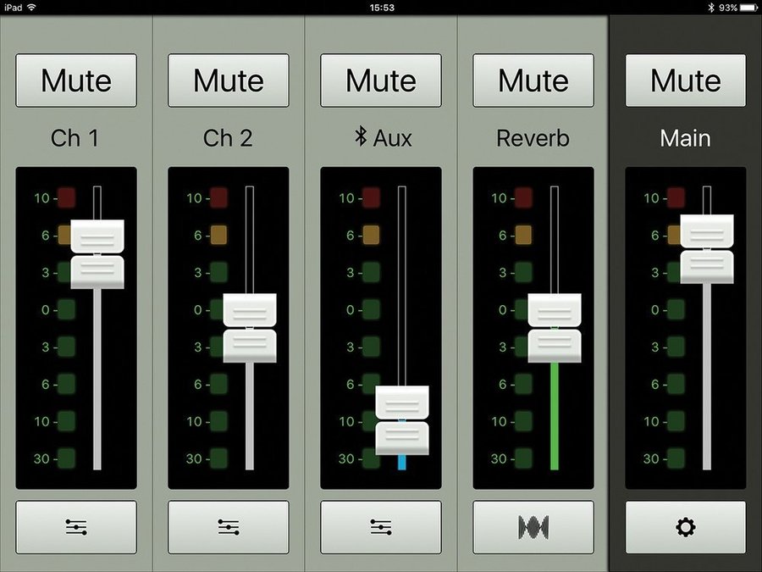
Task: Open Main gear settings icon
Action: coord(686,527)
